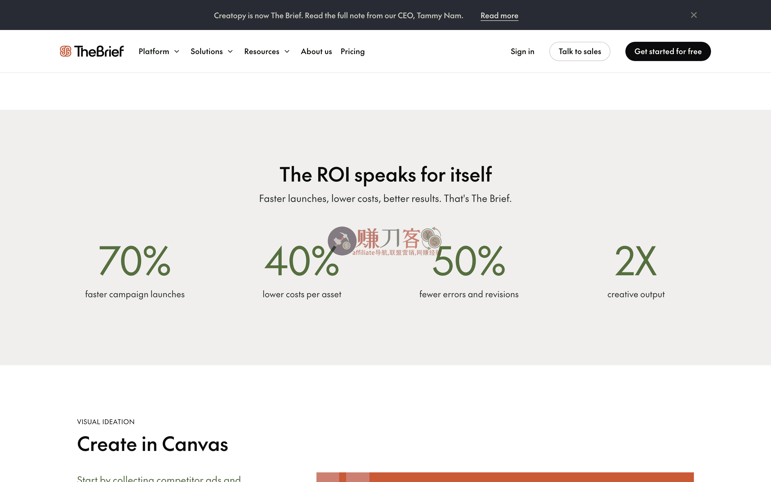
Task: Click the TheBrief logo icon
Action: click(66, 51)
